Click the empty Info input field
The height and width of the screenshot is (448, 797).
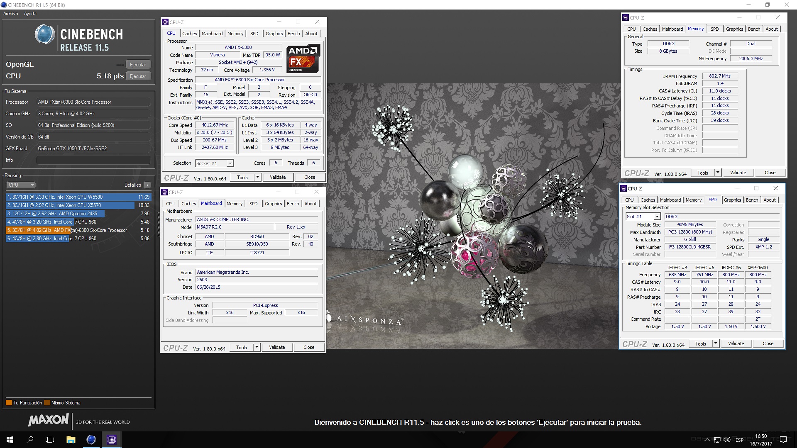[x=93, y=160]
